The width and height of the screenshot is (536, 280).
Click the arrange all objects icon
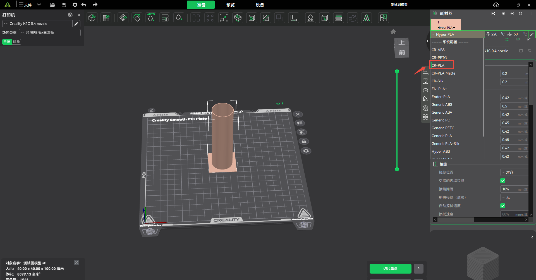[165, 18]
